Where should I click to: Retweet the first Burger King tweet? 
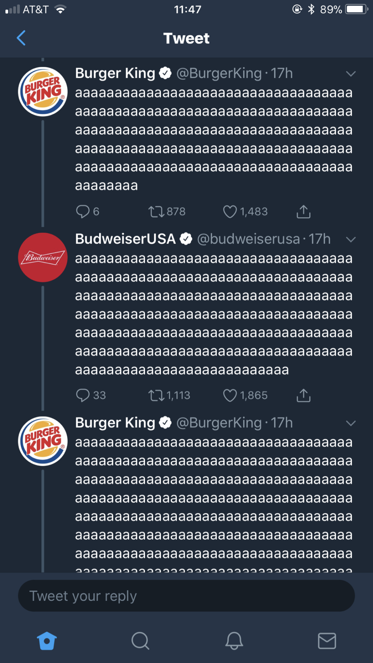click(156, 212)
